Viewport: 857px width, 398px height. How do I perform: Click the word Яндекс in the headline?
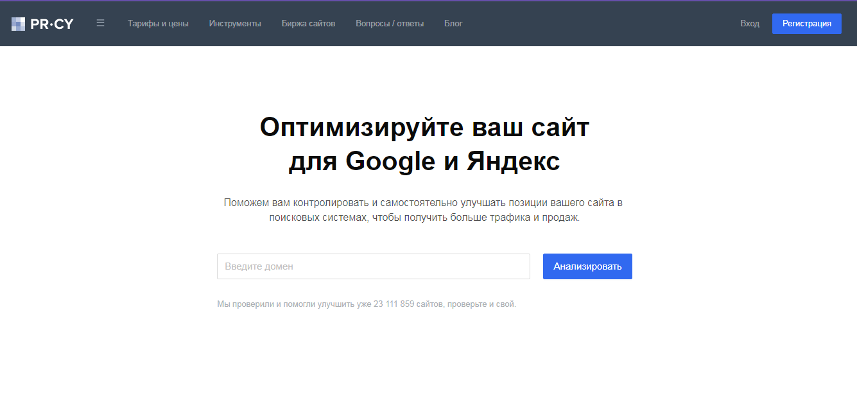[x=513, y=161]
